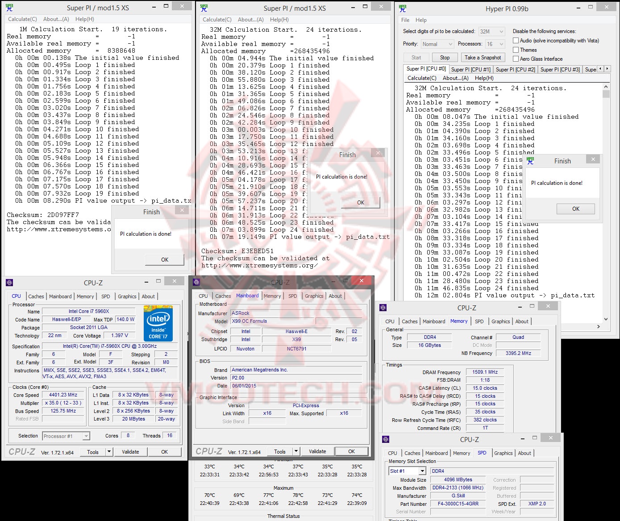
Task: Expand the Tools arrow in the CPU-Z Mainboard window
Action: (x=296, y=451)
